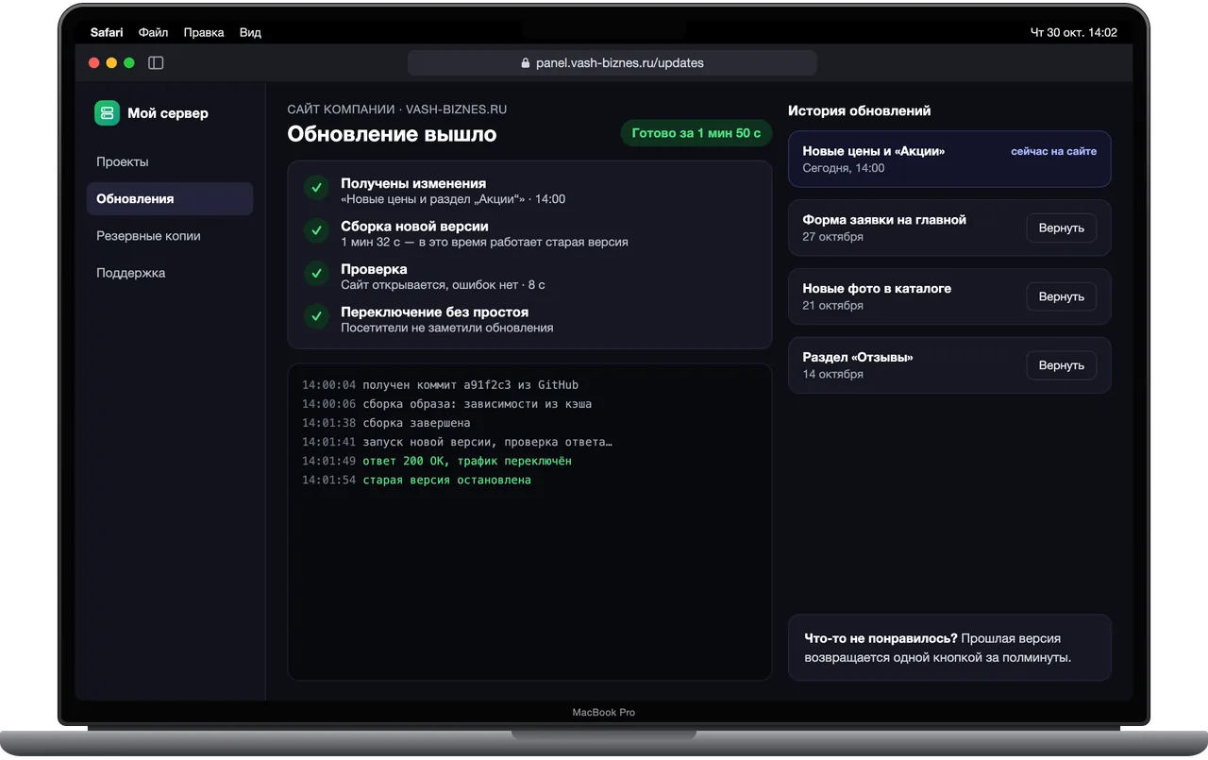The height and width of the screenshot is (760, 1208).
Task: Click the address bar URL field
Action: pyautogui.click(x=612, y=63)
